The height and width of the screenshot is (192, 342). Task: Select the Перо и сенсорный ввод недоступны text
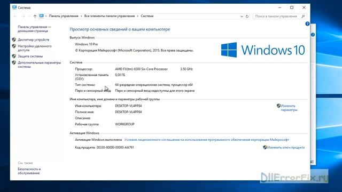154,91
